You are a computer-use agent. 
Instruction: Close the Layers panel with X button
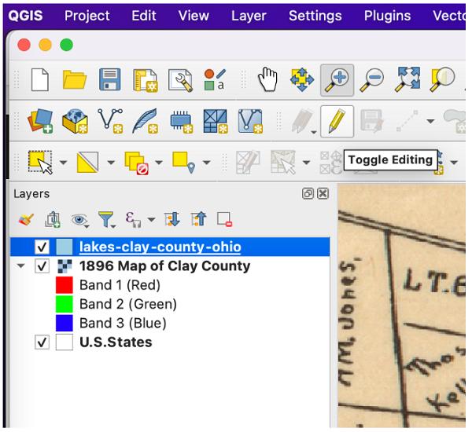pos(323,193)
